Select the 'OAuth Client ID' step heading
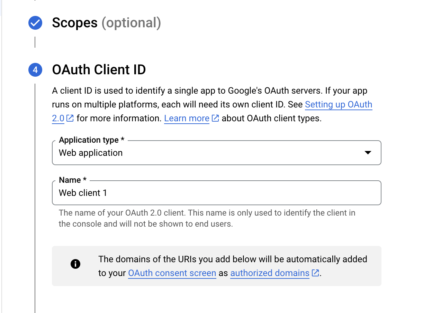 point(99,70)
